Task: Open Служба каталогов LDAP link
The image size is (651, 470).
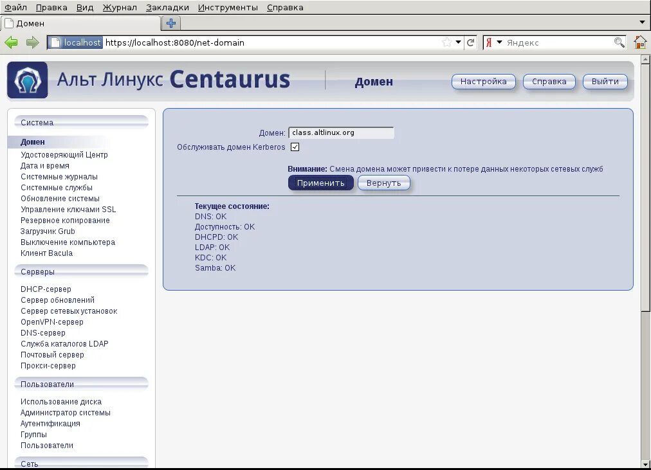Action: pyautogui.click(x=64, y=344)
